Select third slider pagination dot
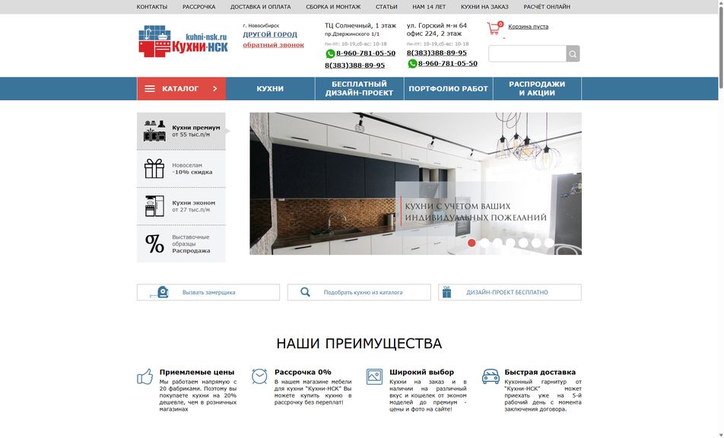Viewport: 724px width, 438px height. pos(497,243)
